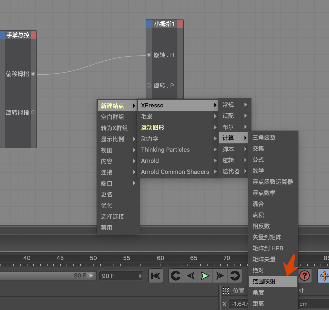329x310 pixels.
Task: Select 矩阵到 HPB entry
Action: pyautogui.click(x=273, y=248)
